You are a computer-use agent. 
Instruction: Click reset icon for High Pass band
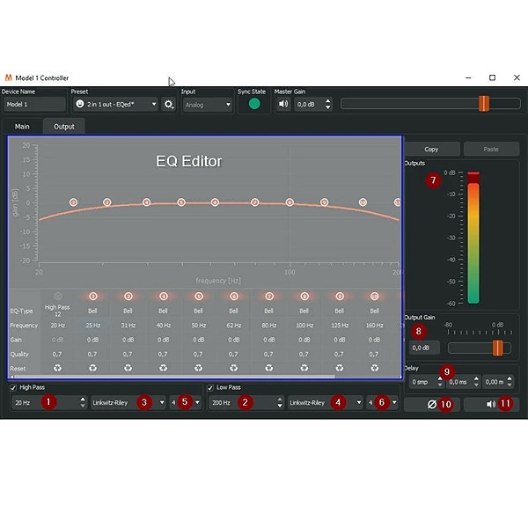[57, 368]
